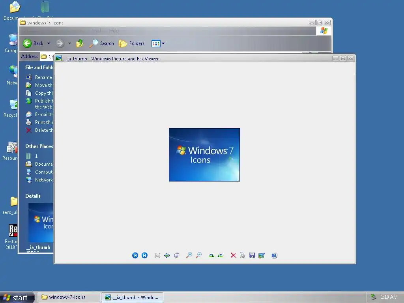Click E-mail this file link
The width and height of the screenshot is (404, 303).
coord(39,114)
